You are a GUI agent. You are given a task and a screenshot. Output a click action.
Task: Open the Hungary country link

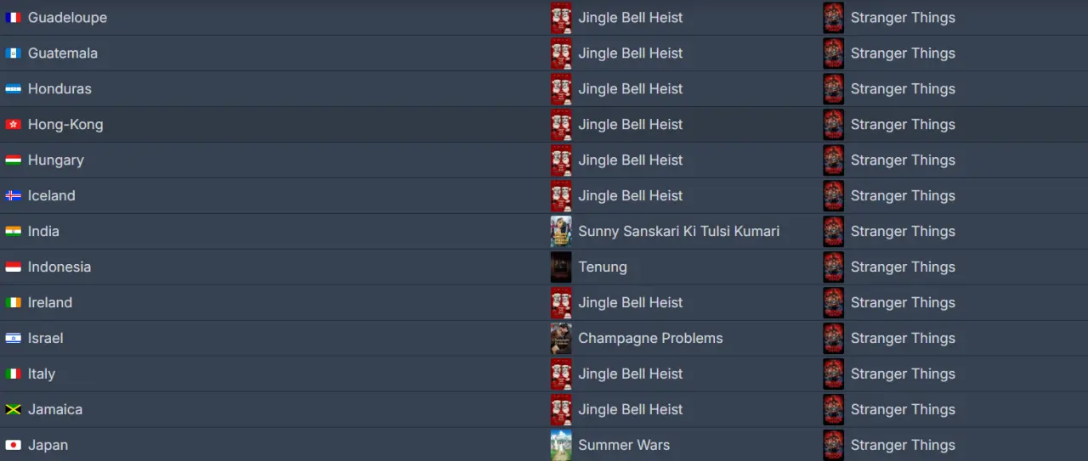coord(56,160)
